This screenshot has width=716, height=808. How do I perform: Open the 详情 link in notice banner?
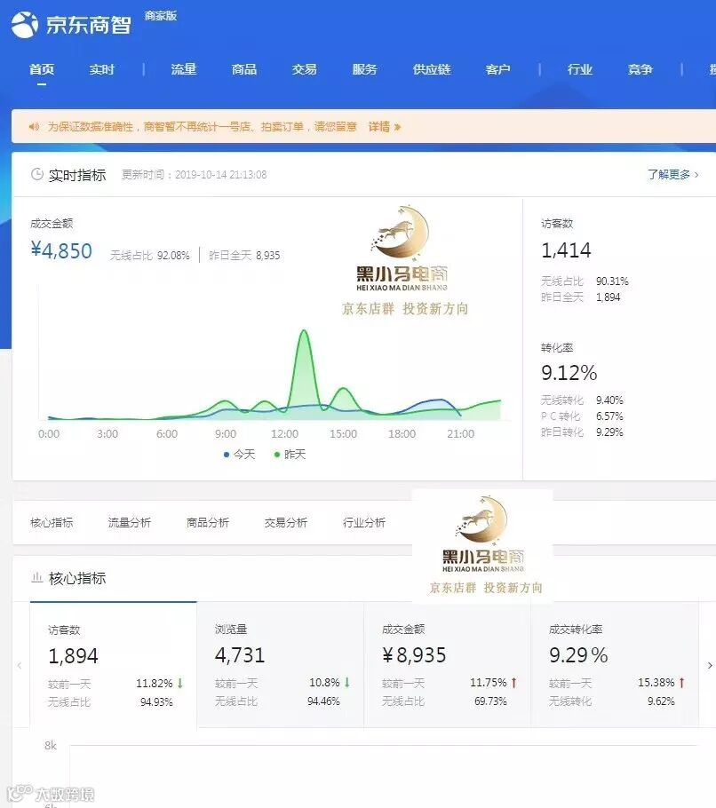click(x=385, y=126)
